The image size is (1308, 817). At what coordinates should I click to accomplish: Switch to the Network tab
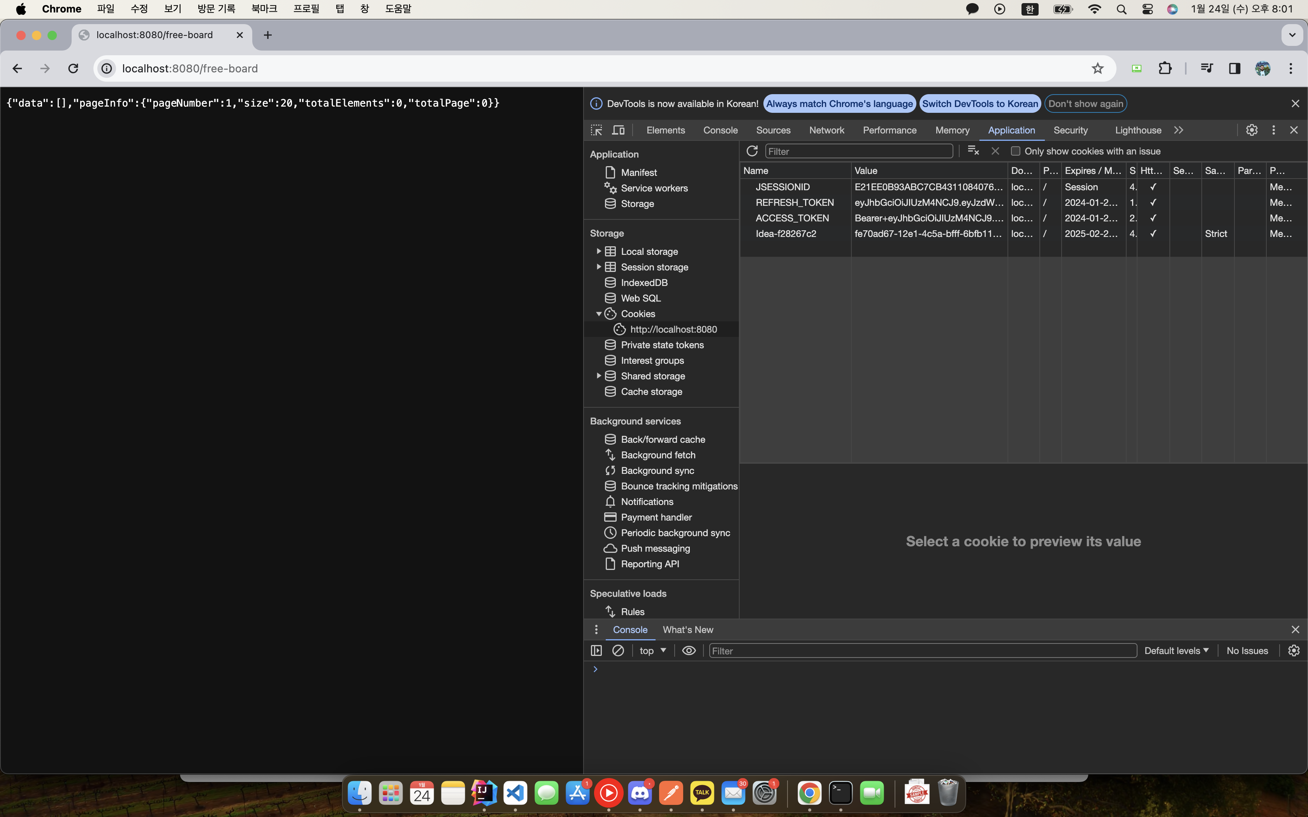[826, 130]
